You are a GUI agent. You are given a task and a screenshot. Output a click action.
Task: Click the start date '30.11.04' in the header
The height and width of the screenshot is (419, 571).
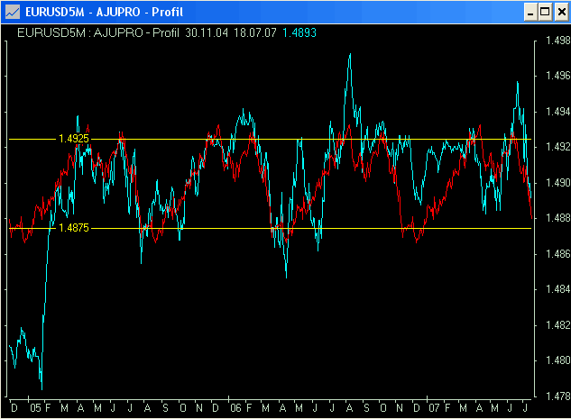tap(207, 32)
